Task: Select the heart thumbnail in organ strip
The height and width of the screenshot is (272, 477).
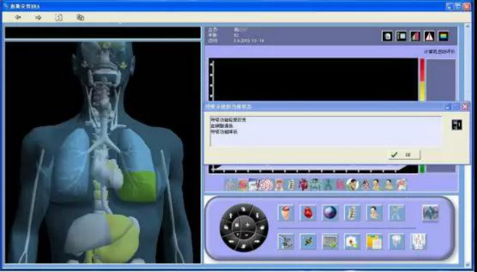Action: [303, 185]
